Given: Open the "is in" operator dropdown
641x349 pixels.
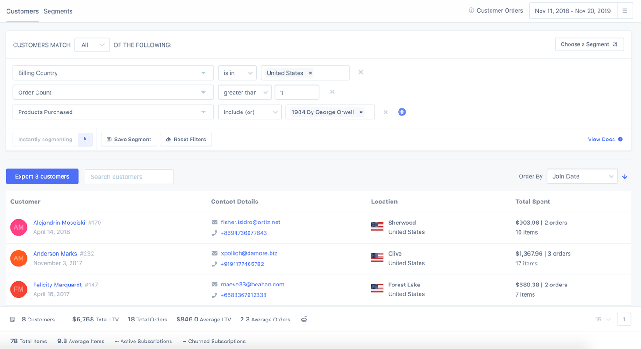Looking at the screenshot, I should [237, 72].
